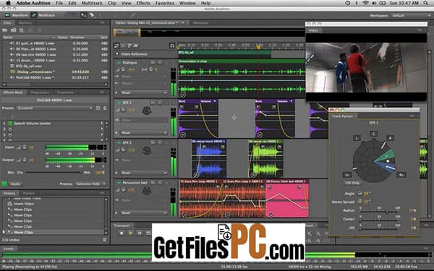Image resolution: width=434 pixels, height=271 pixels.
Task: Click the Dialogue track stereo pan knob
Action: pos(151,69)
